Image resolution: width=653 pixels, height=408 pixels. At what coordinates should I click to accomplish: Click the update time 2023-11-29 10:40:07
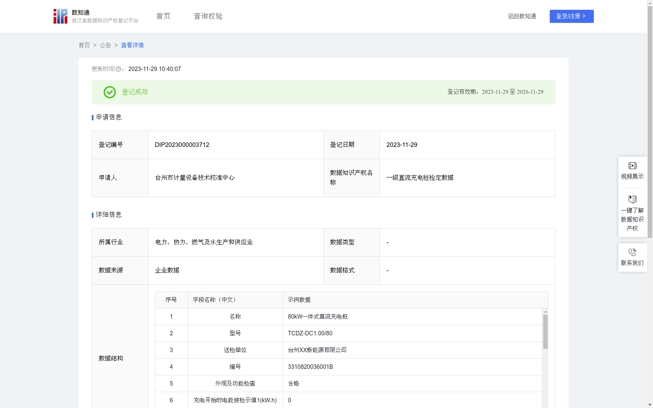[154, 69]
